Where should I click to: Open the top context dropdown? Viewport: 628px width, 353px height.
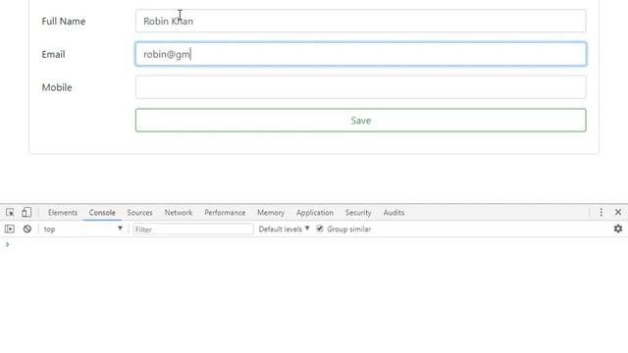pos(82,228)
